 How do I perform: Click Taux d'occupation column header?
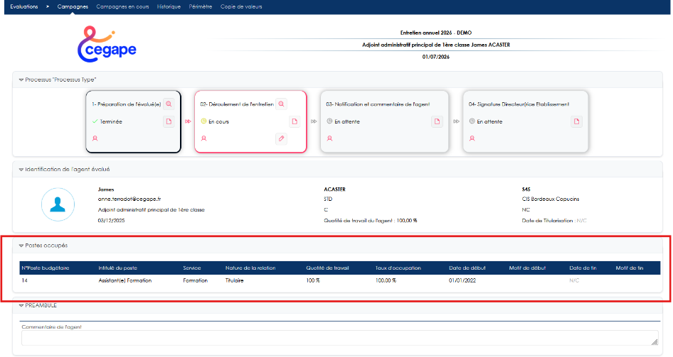click(x=398, y=268)
